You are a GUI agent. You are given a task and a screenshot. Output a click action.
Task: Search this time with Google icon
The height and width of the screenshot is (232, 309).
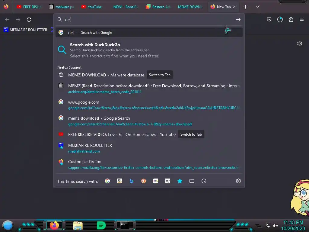click(x=107, y=181)
